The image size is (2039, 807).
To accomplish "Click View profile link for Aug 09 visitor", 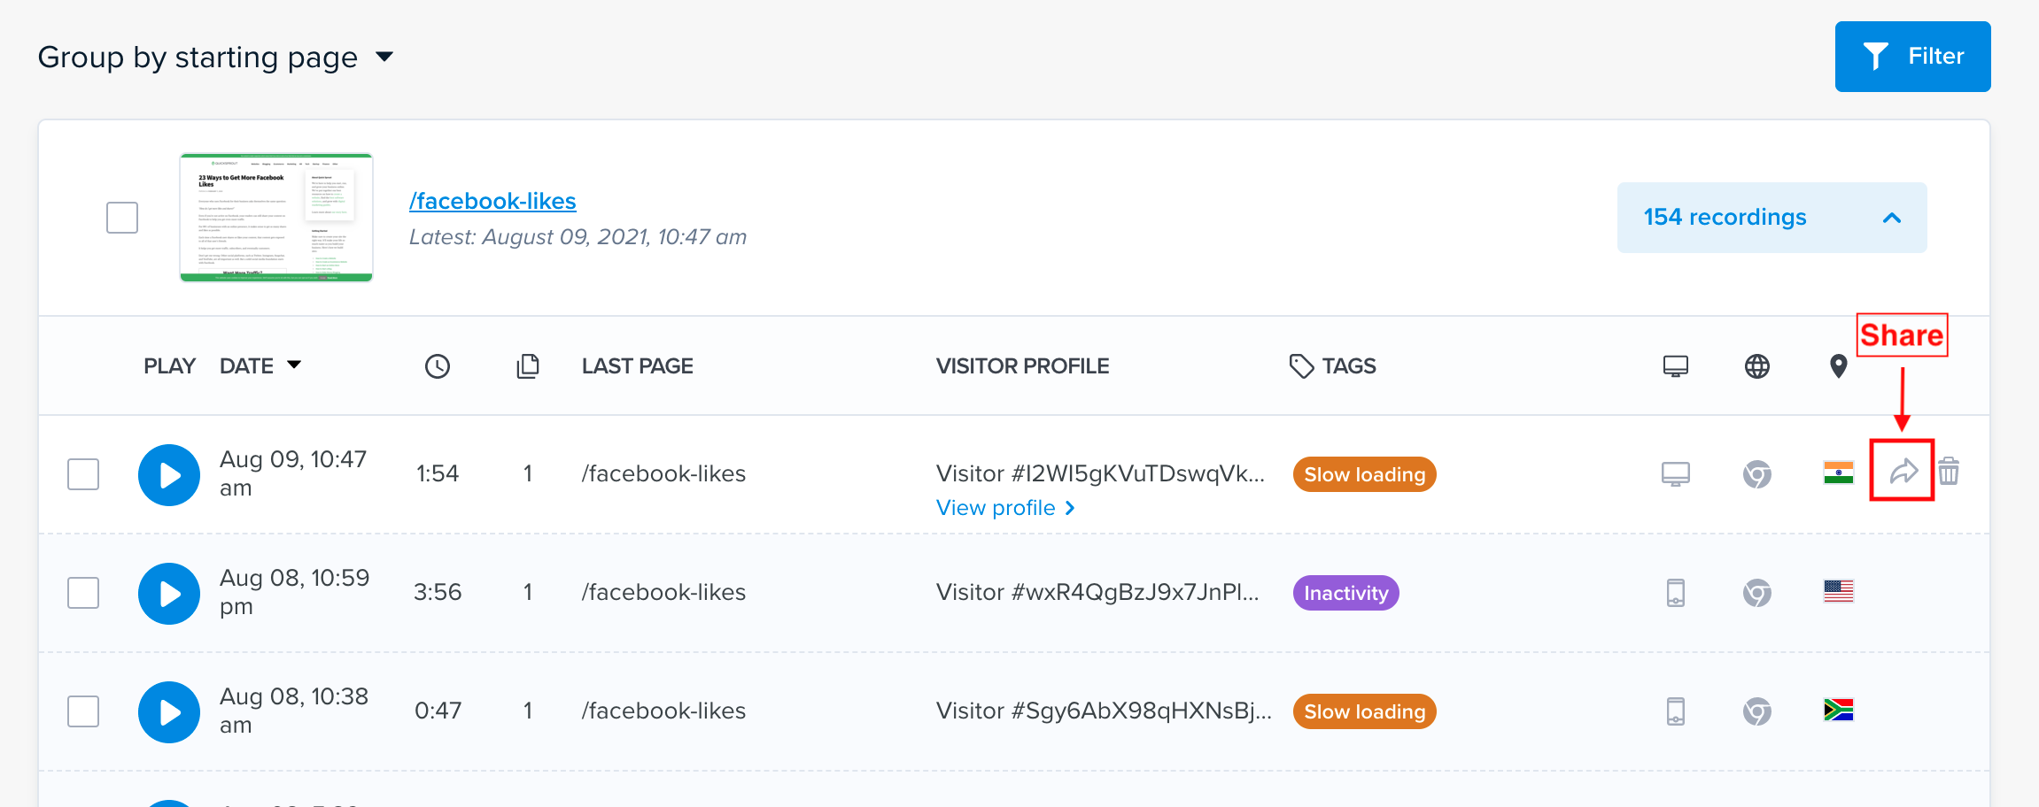I will [1005, 508].
